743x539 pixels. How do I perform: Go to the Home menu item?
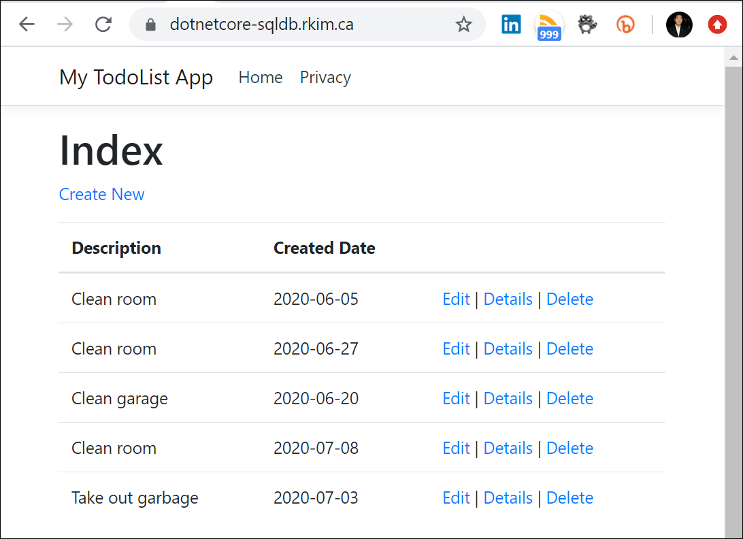260,77
